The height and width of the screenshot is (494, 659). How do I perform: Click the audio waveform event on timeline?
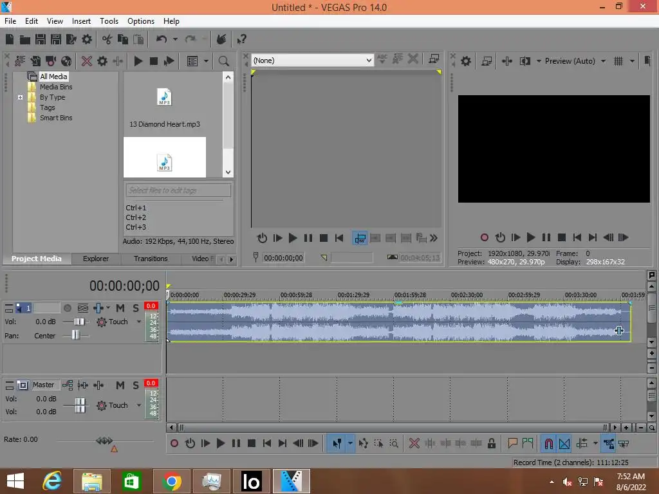coord(399,322)
